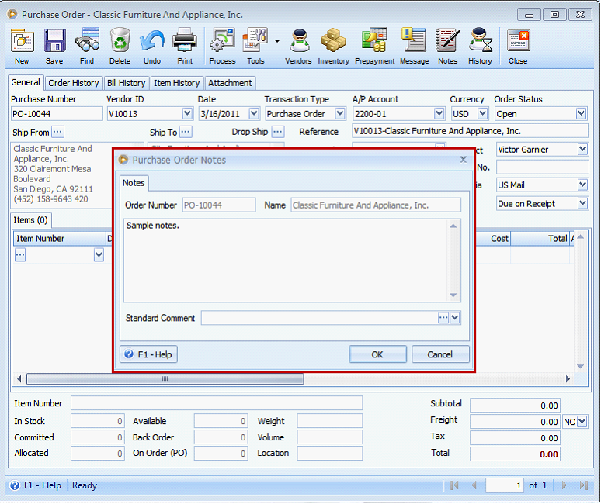This screenshot has width=601, height=504.
Task: Click the horizontal scrollbar thumb in items grid
Action: coord(165,379)
